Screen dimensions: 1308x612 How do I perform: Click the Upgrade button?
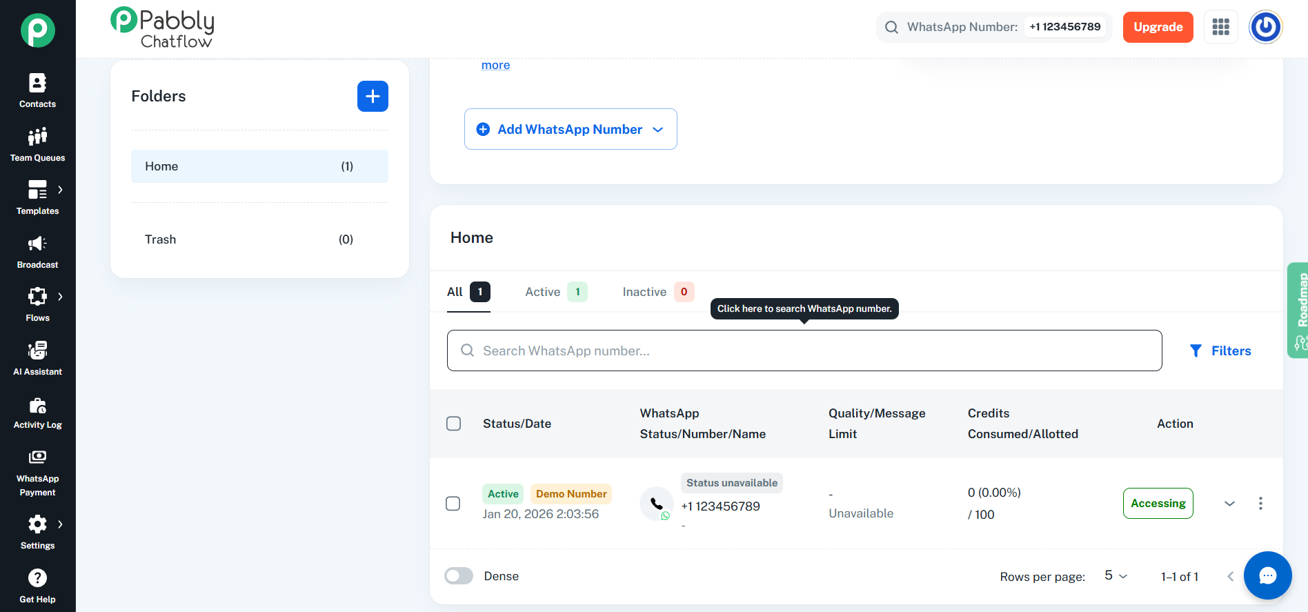coord(1158,27)
